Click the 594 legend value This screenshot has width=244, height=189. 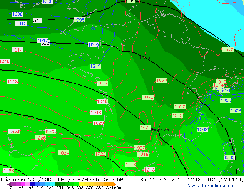(x=110, y=187)
